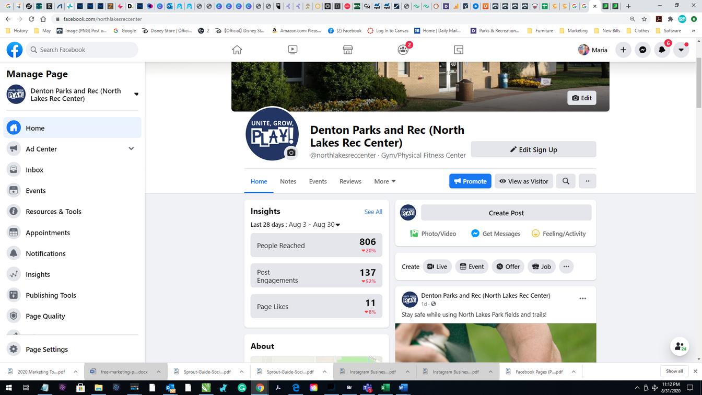The height and width of the screenshot is (395, 702).
Task: Click the Create Post button
Action: [x=506, y=213]
